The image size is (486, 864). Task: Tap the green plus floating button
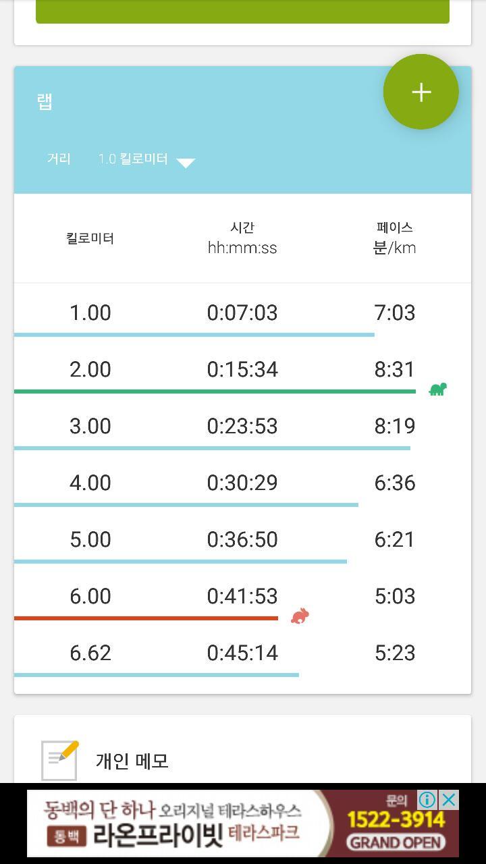tap(421, 92)
